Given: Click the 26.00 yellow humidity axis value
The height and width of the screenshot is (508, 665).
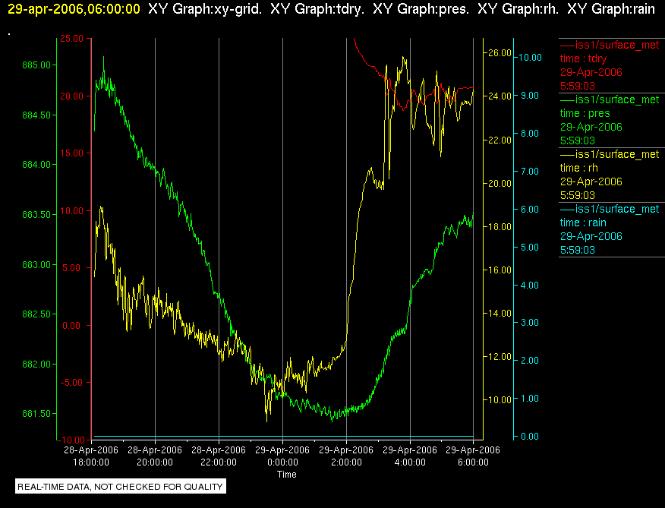Looking at the screenshot, I should click(500, 53).
